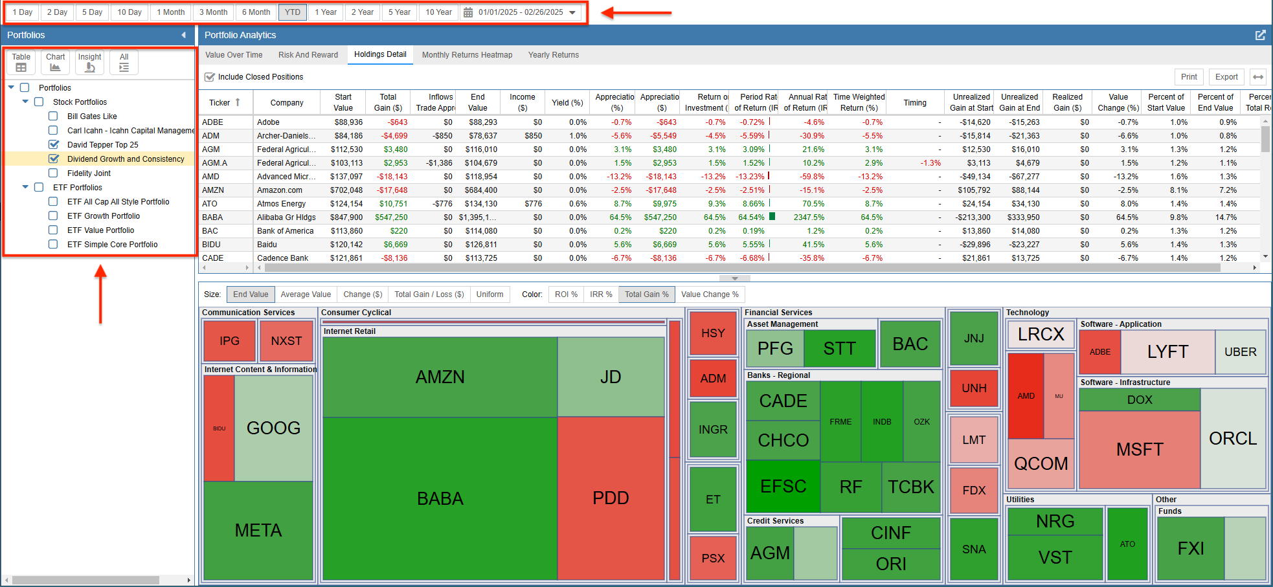
Task: Click the LYFT treemap tile
Action: 1167,351
